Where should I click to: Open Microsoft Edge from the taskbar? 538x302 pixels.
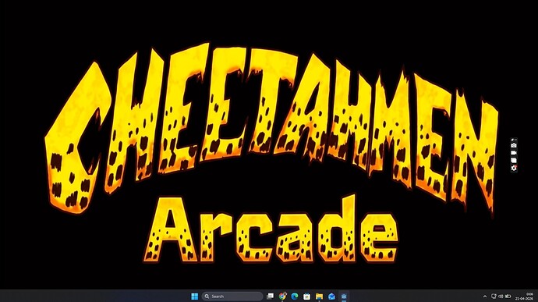click(295, 297)
